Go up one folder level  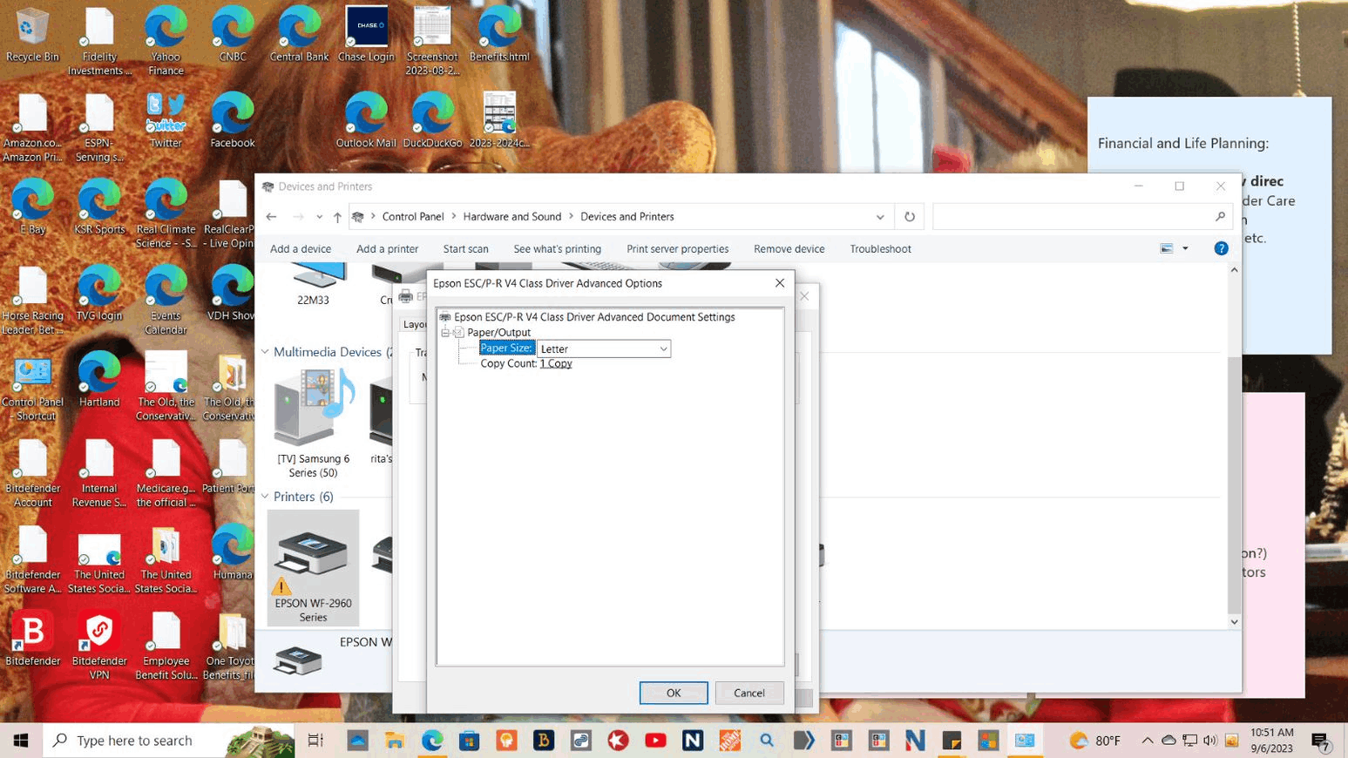tap(337, 217)
